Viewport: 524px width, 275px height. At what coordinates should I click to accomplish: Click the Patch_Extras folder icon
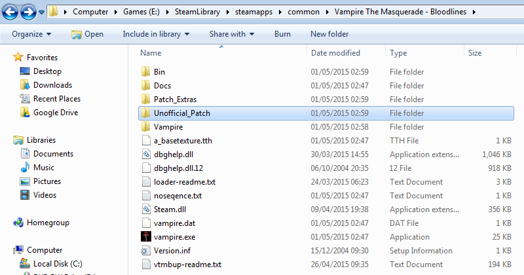(145, 99)
